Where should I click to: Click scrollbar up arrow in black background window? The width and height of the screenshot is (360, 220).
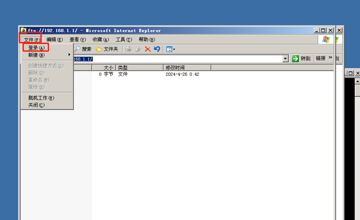tap(357, 81)
